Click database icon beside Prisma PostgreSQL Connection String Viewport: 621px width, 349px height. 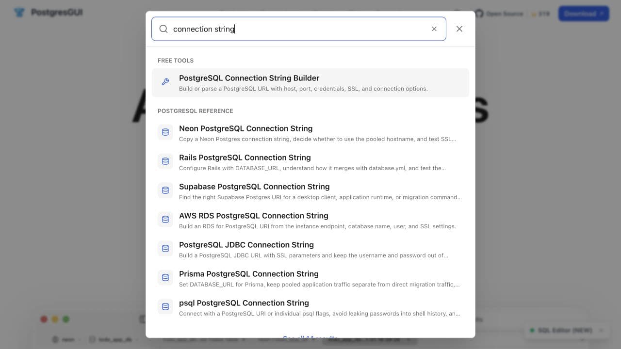coord(165,278)
